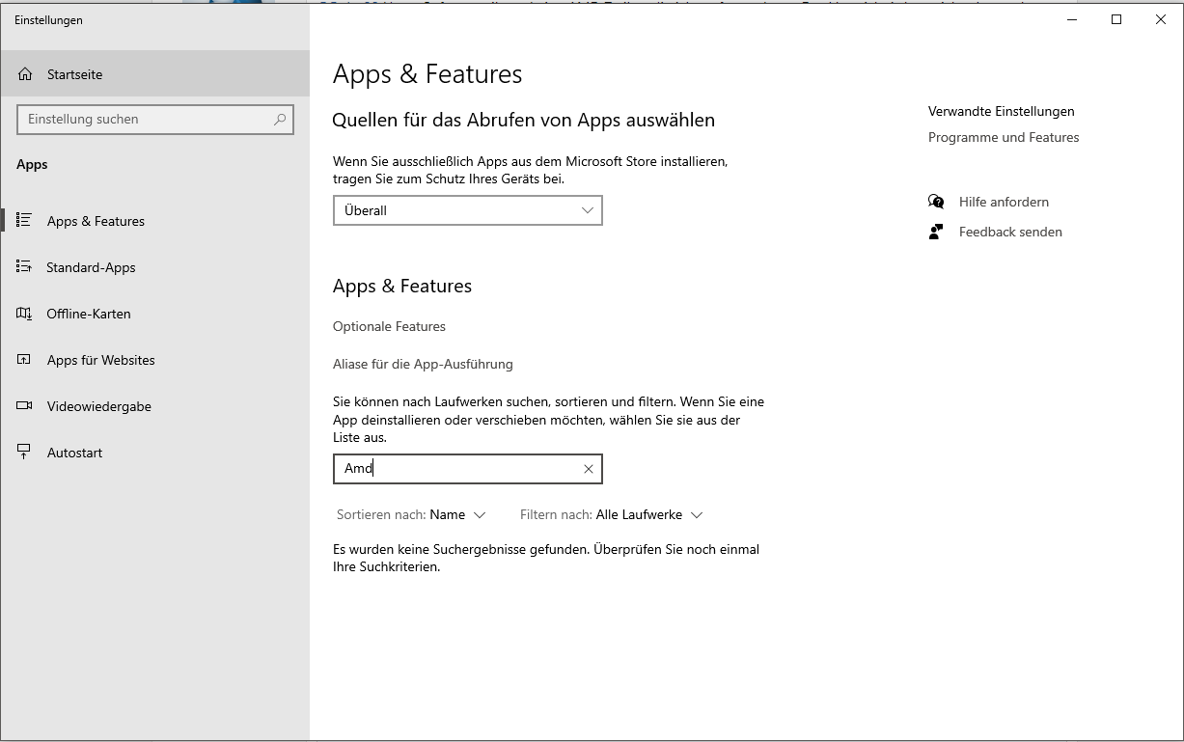
Task: Open the Überall app source dropdown
Action: (x=468, y=210)
